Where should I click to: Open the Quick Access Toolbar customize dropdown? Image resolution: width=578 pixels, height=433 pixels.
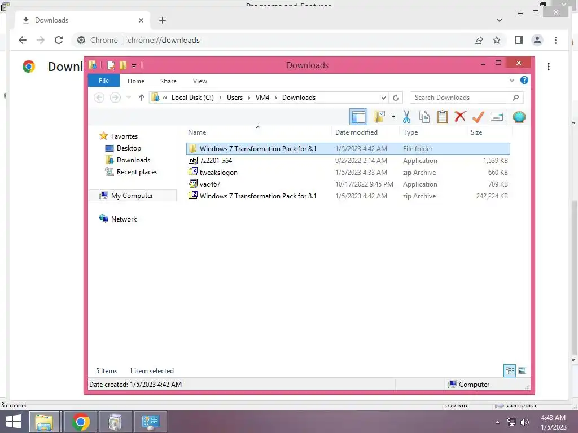click(134, 65)
